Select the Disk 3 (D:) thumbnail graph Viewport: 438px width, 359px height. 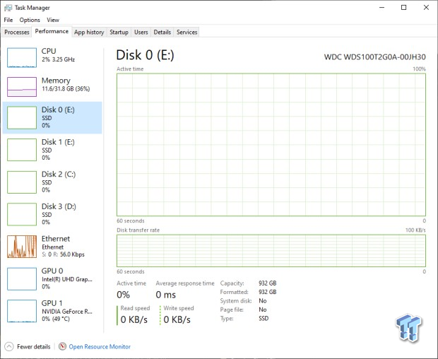pyautogui.click(x=22, y=214)
